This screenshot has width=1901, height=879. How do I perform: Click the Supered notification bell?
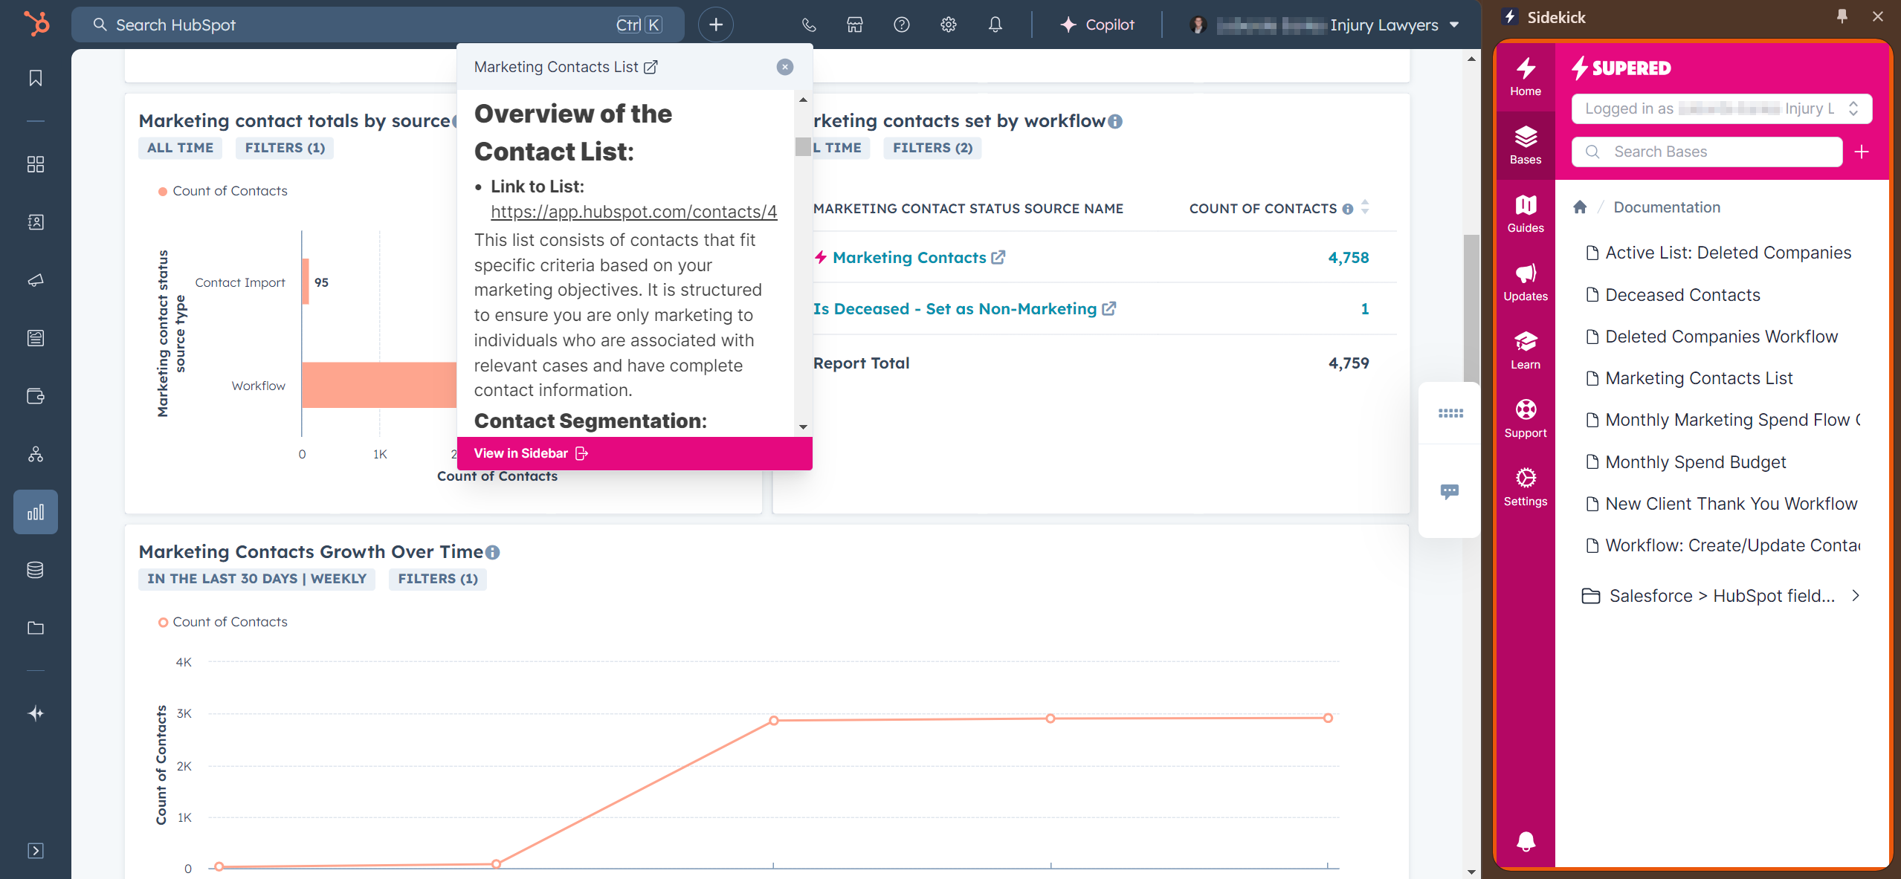point(1526,841)
